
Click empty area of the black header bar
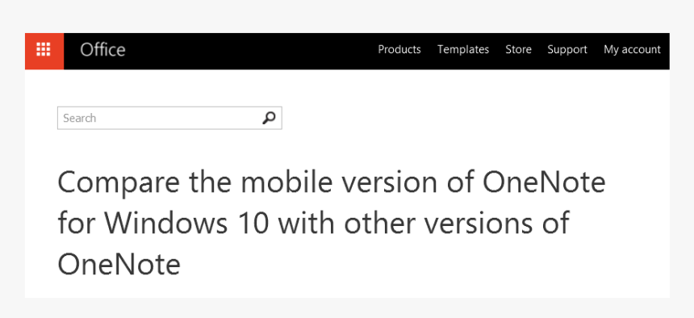(248, 51)
